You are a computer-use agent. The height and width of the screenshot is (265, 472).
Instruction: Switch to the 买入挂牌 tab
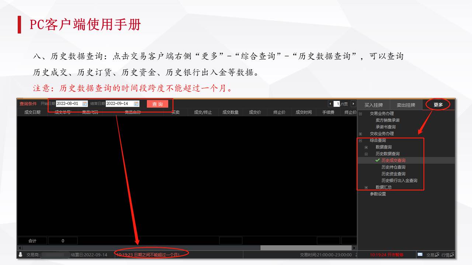(374, 105)
